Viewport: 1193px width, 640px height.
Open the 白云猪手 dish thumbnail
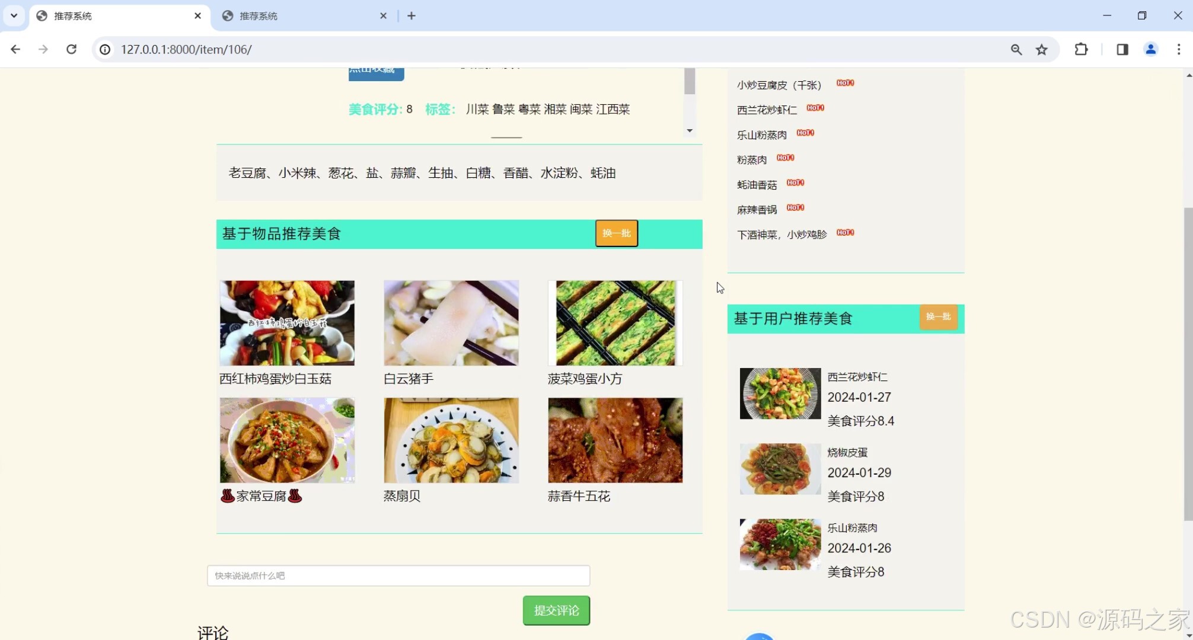451,323
